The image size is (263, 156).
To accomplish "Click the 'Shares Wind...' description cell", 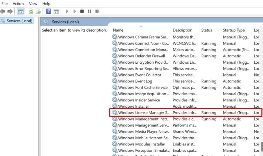I will (185, 132).
